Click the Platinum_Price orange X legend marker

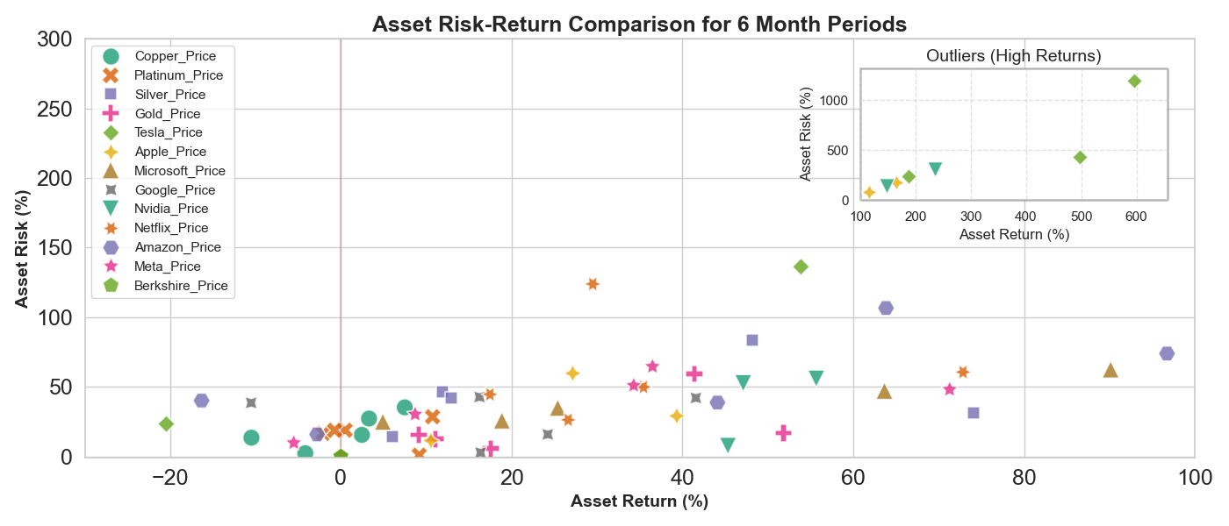(111, 75)
